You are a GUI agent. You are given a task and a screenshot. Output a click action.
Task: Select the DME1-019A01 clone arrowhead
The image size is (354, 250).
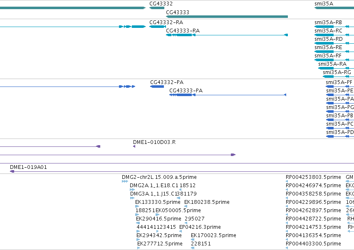click(12, 171)
